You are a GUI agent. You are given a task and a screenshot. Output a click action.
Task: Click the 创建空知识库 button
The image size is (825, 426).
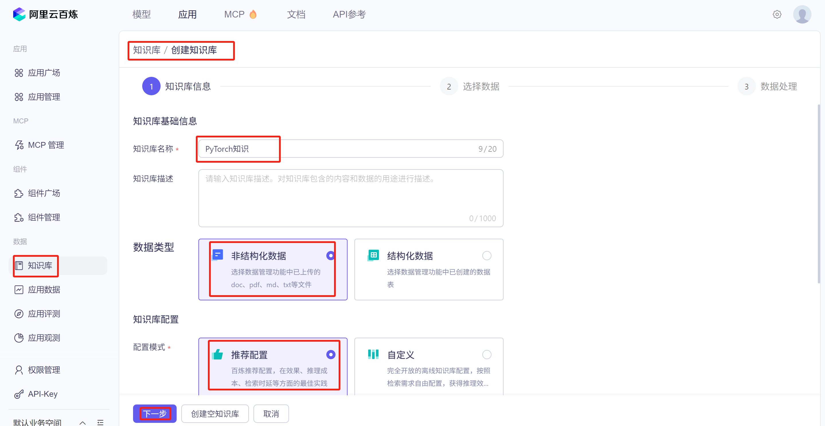coord(215,413)
